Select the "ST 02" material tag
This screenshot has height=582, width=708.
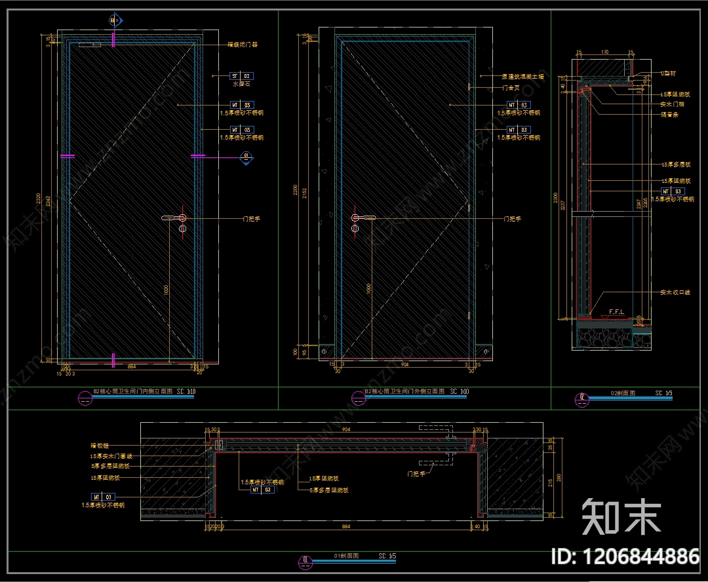tap(241, 76)
